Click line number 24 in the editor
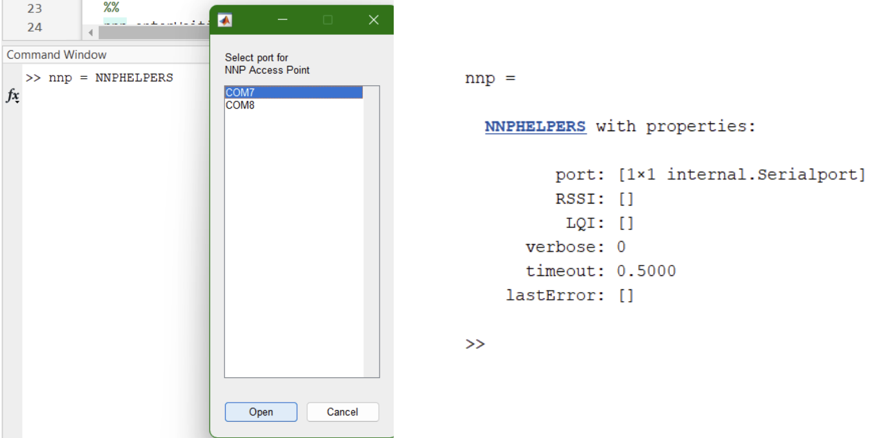The image size is (887, 438). coord(34,27)
